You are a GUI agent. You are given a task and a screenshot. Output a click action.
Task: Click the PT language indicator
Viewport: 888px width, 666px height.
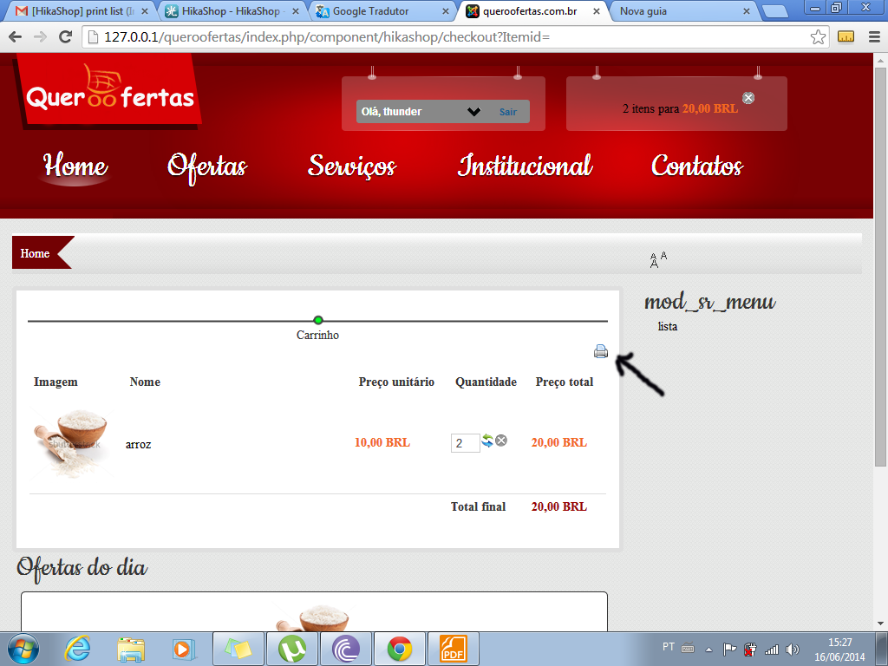(x=669, y=647)
